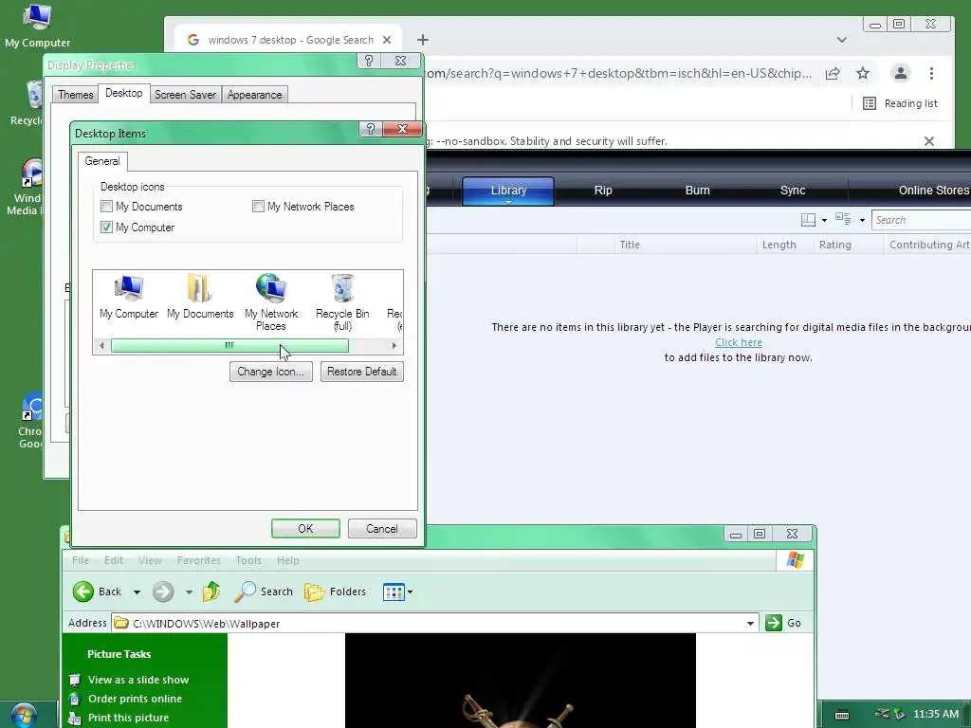Image resolution: width=971 pixels, height=728 pixels.
Task: Click Order prints online task icon
Action: tap(75, 699)
